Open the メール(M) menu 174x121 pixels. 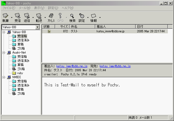[x=24, y=8]
